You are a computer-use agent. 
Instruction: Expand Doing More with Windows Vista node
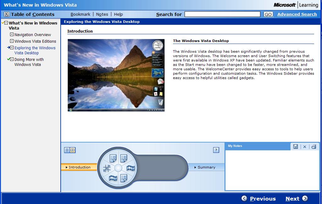point(12,59)
